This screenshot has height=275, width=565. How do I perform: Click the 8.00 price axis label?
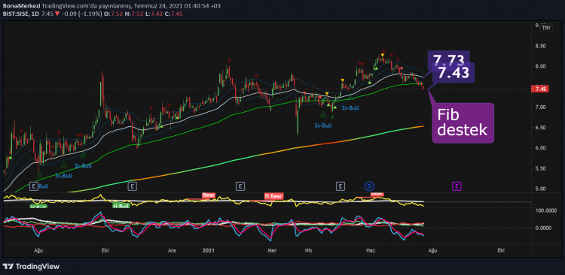540,67
